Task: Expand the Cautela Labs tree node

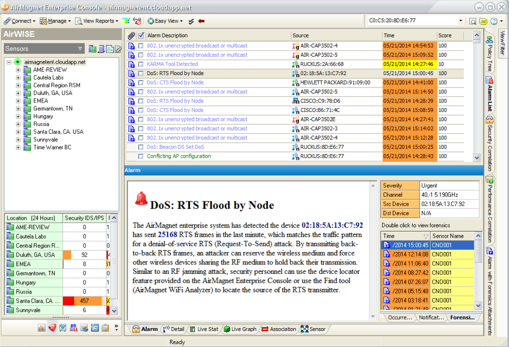Action: tap(18, 78)
